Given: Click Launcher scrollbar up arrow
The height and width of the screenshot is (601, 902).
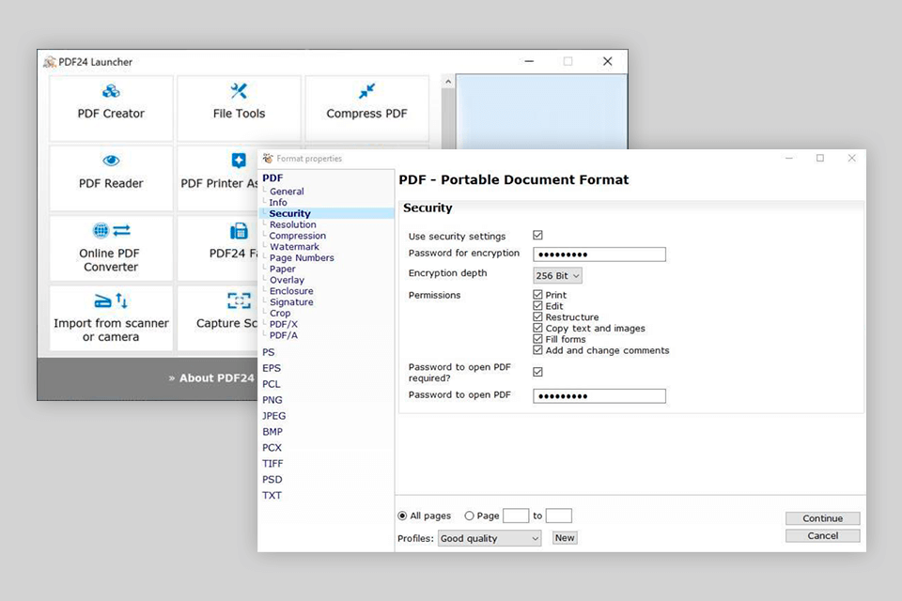Looking at the screenshot, I should [448, 82].
